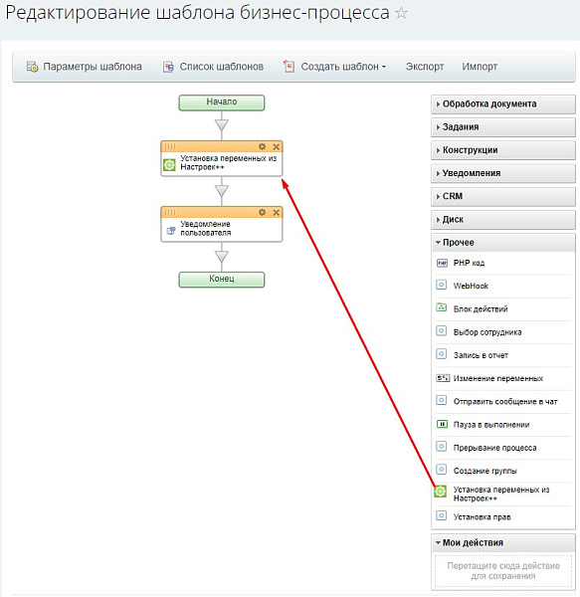Click the PHP код action icon
Screen dimensions: 580x597
(442, 263)
